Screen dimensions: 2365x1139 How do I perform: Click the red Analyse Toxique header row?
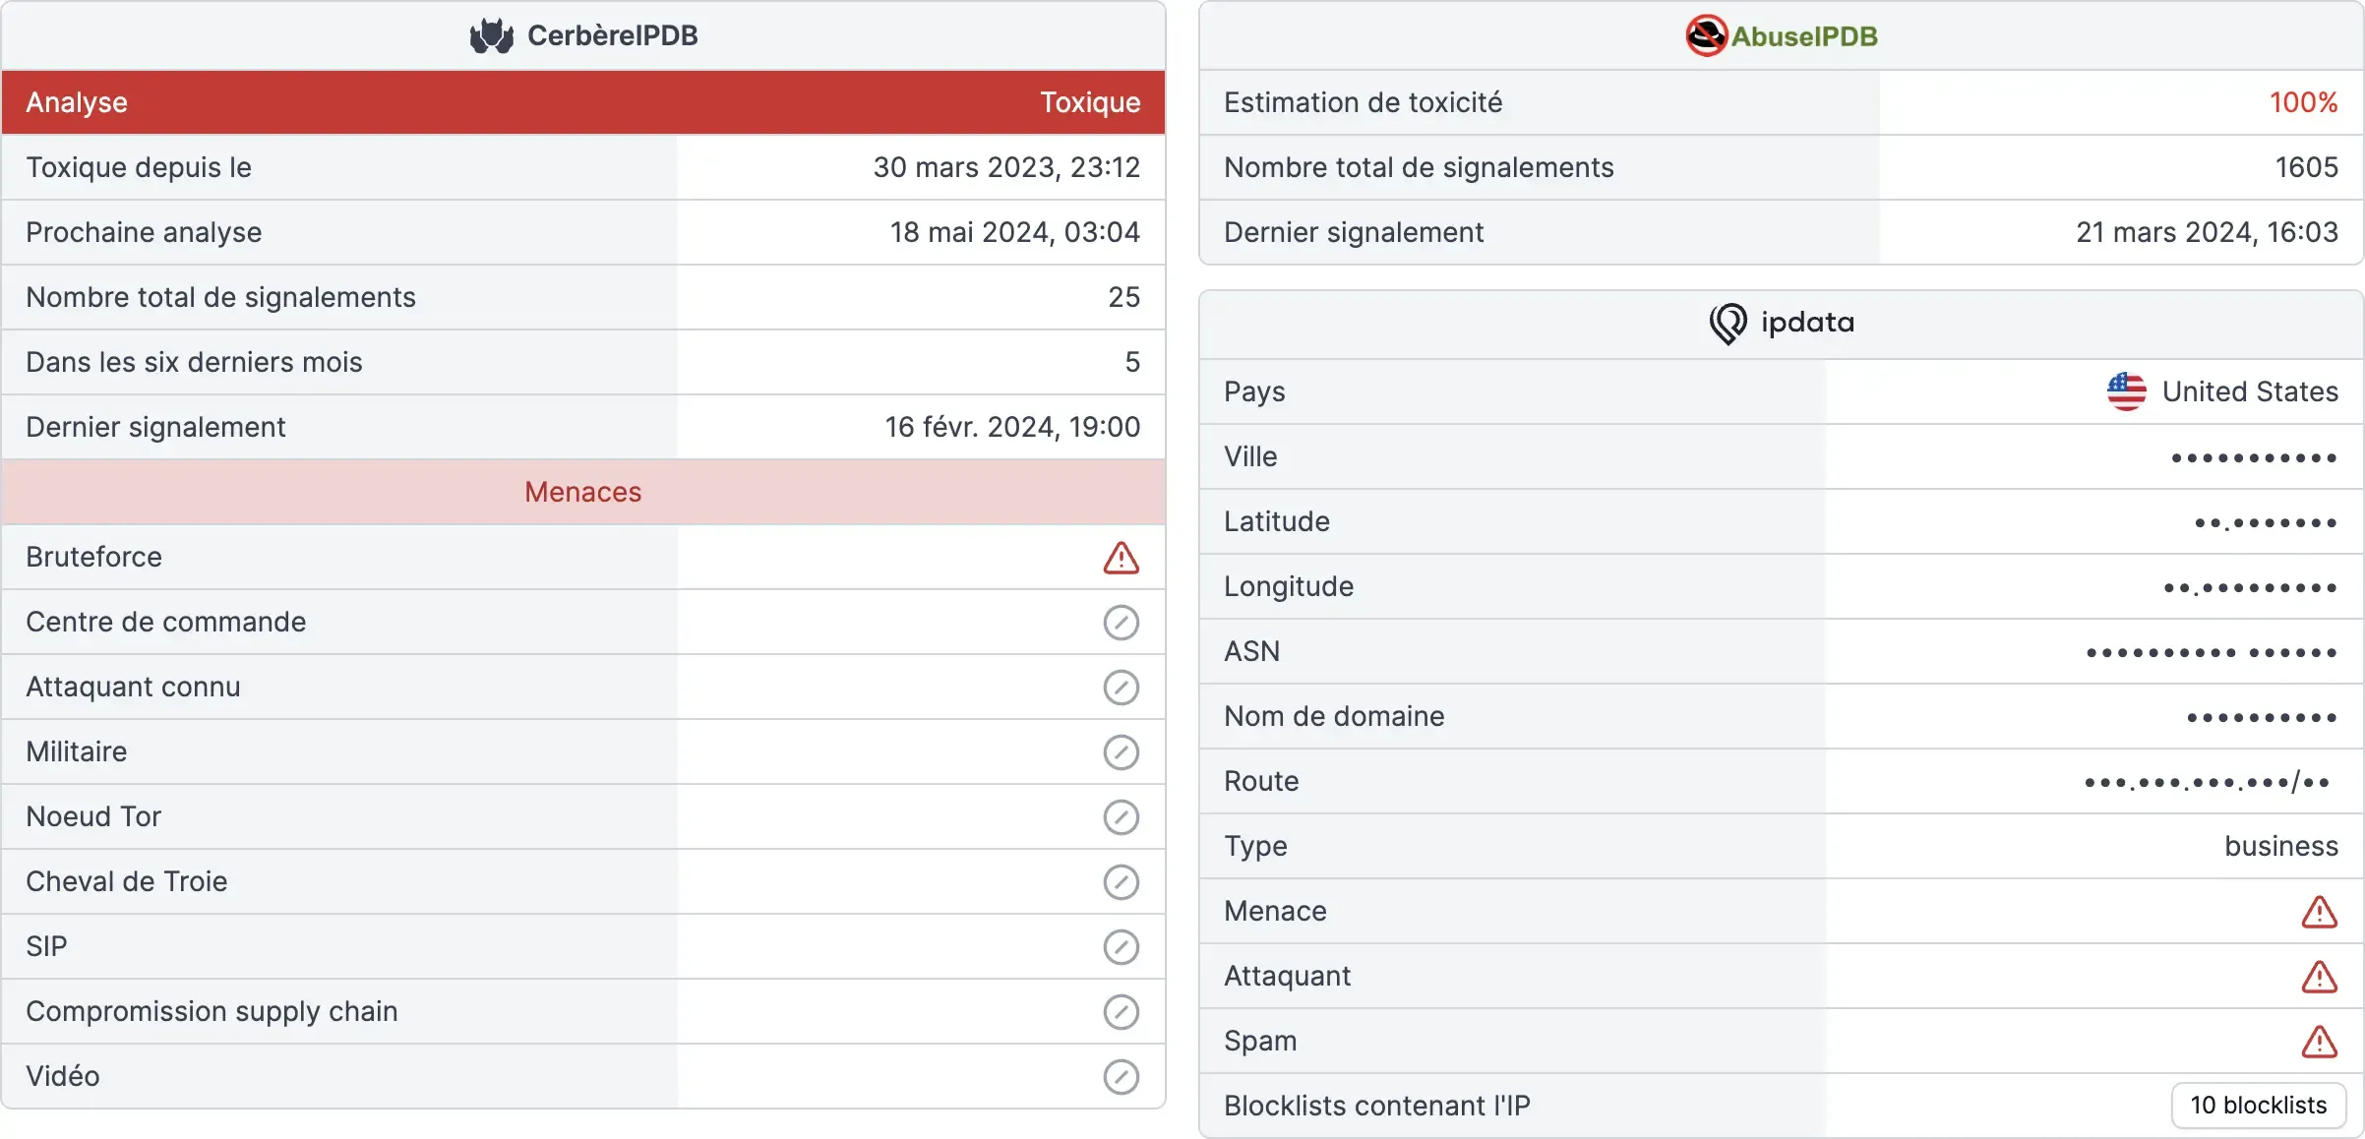tap(583, 102)
